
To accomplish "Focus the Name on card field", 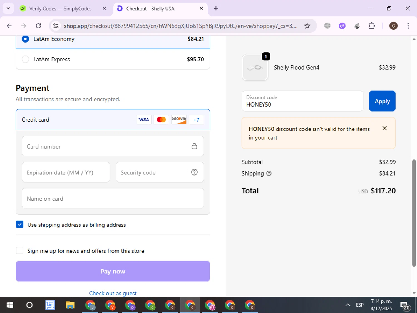I will tap(113, 198).
